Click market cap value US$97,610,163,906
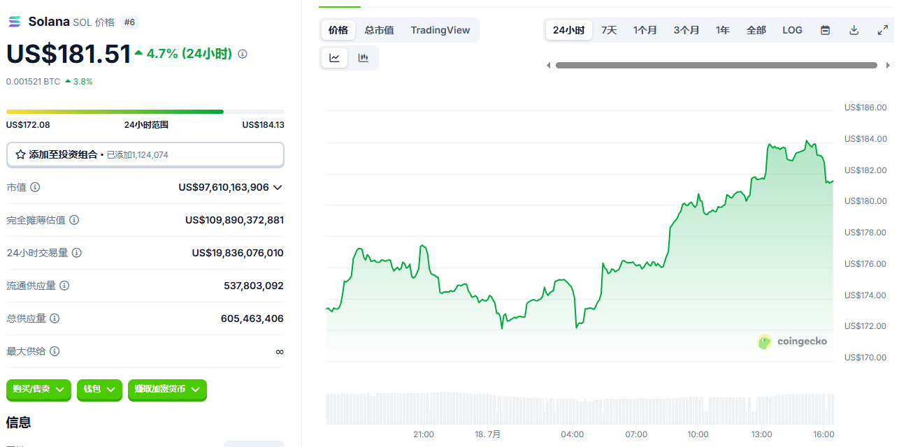 tap(224, 187)
